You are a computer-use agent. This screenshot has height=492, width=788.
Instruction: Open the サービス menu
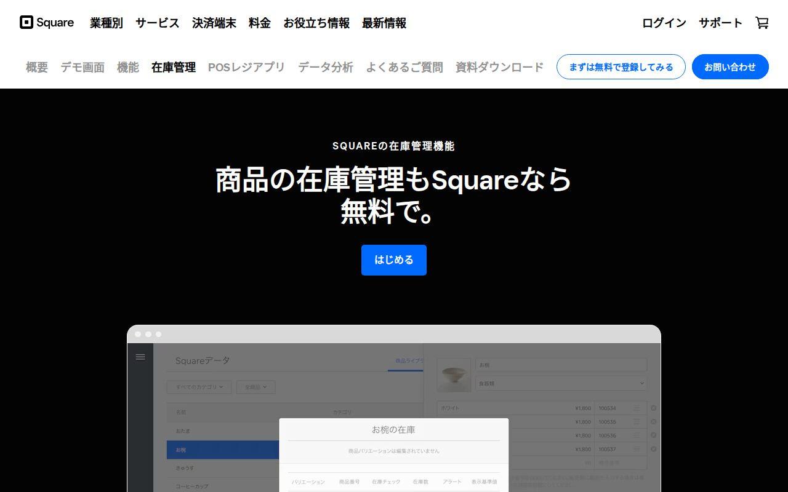point(158,23)
